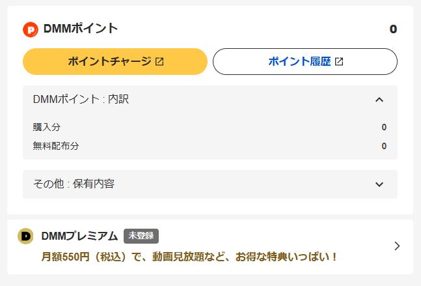Click the total point balance at top right
Screen dimensions: 421x286
pyautogui.click(x=393, y=29)
